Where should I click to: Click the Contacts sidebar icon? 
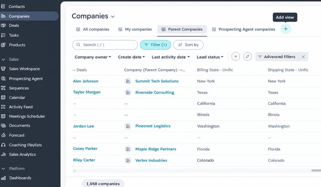(x=3, y=7)
